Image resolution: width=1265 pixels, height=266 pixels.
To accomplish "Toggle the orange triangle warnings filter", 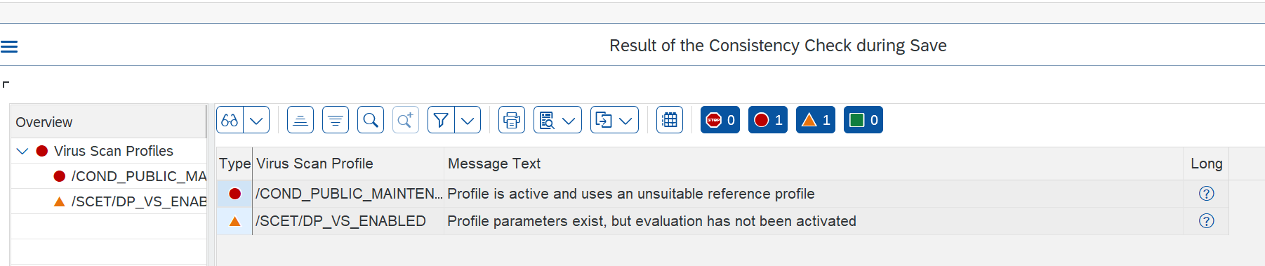I will (816, 120).
